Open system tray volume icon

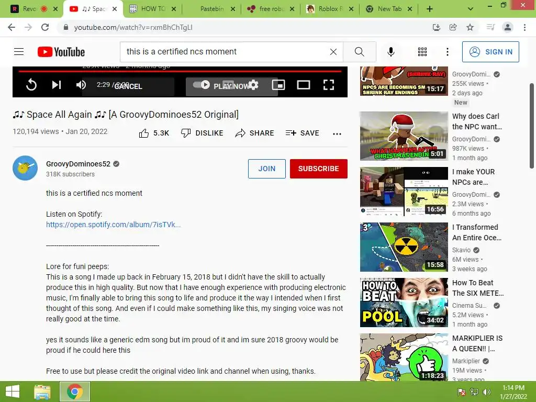click(x=487, y=392)
